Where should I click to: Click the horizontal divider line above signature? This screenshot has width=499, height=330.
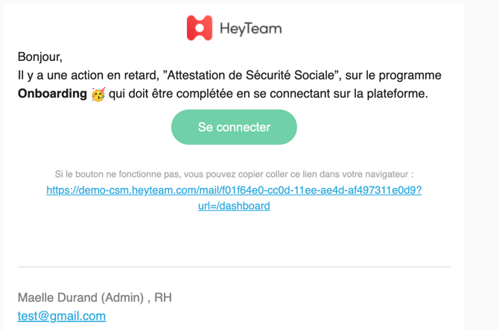tap(234, 266)
